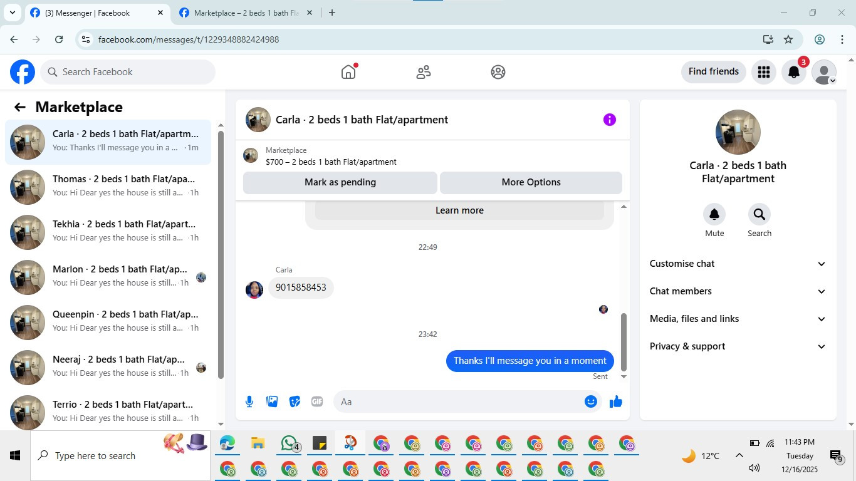
Task: Open the Terrio conversation
Action: click(x=108, y=413)
